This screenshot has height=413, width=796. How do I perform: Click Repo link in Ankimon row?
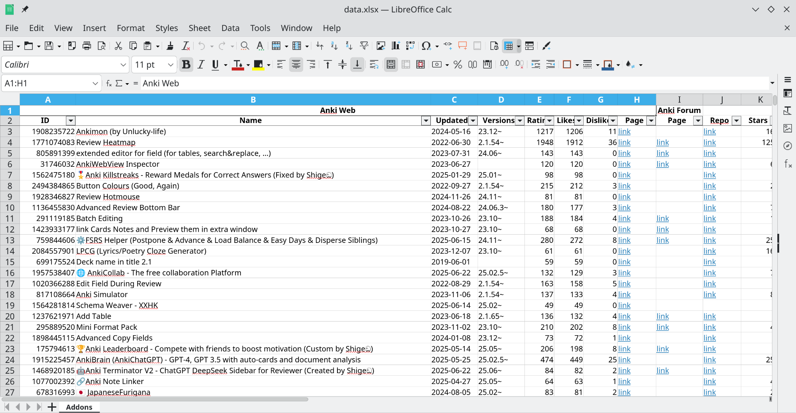tap(709, 132)
